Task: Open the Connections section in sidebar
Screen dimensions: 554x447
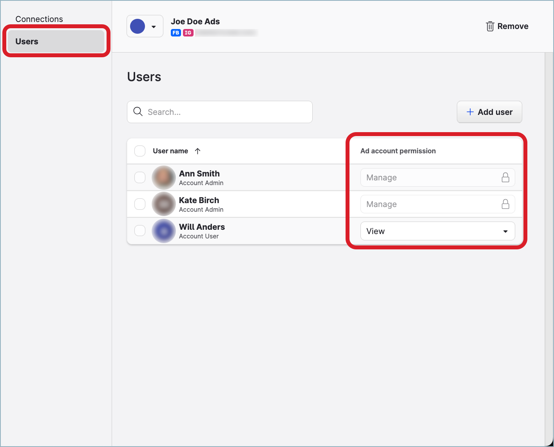Action: point(39,19)
